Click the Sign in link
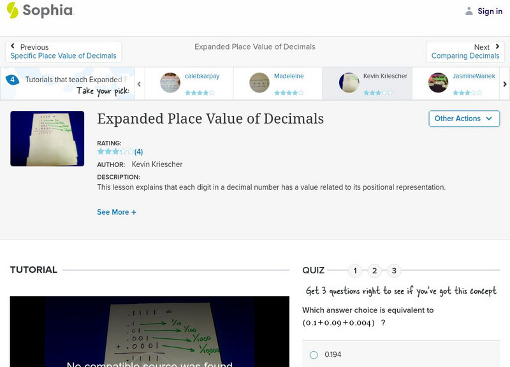Viewport: 510px width, 367px height. click(x=490, y=11)
